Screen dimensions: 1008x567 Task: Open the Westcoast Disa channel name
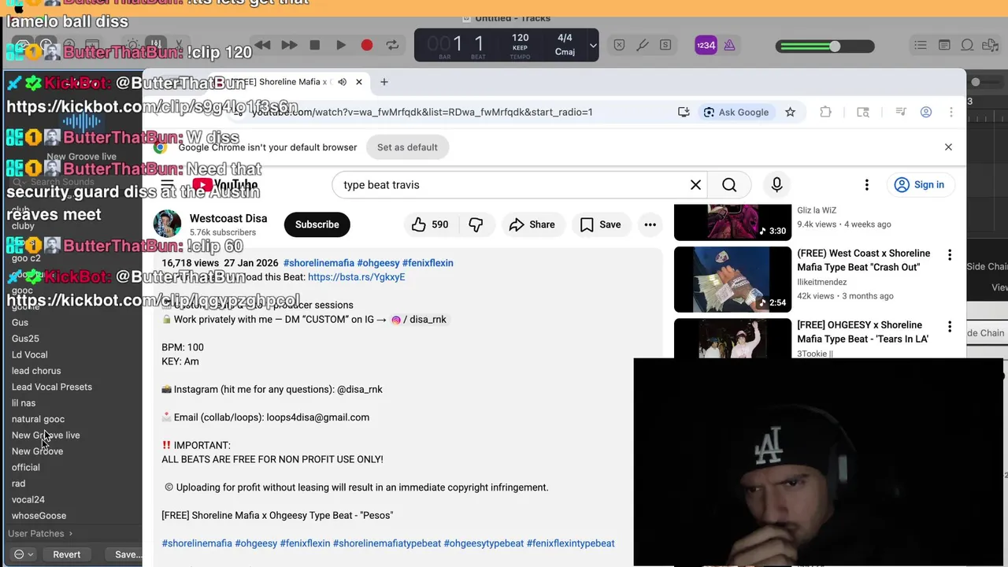click(x=228, y=218)
